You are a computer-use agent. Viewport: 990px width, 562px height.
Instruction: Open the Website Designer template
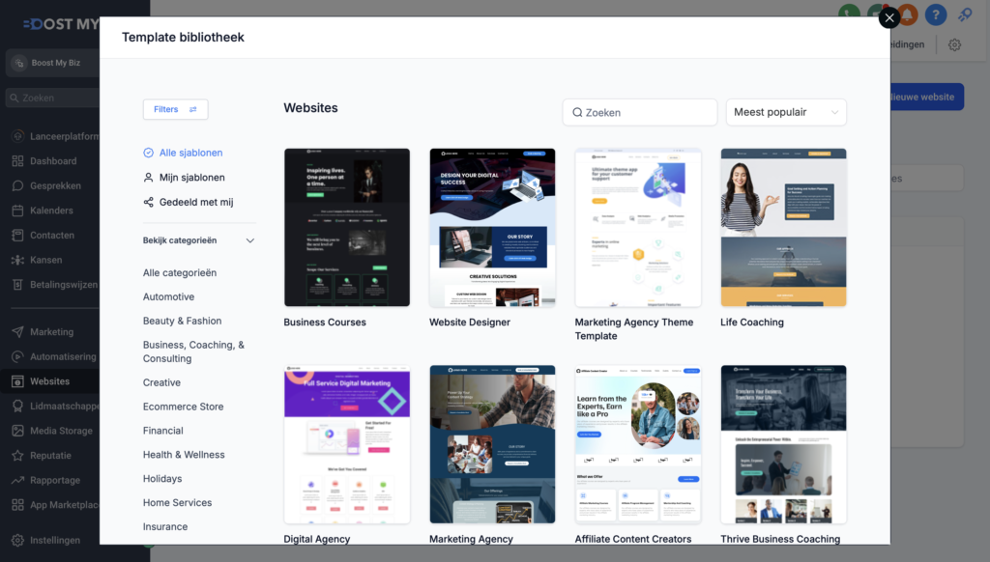pyautogui.click(x=492, y=227)
